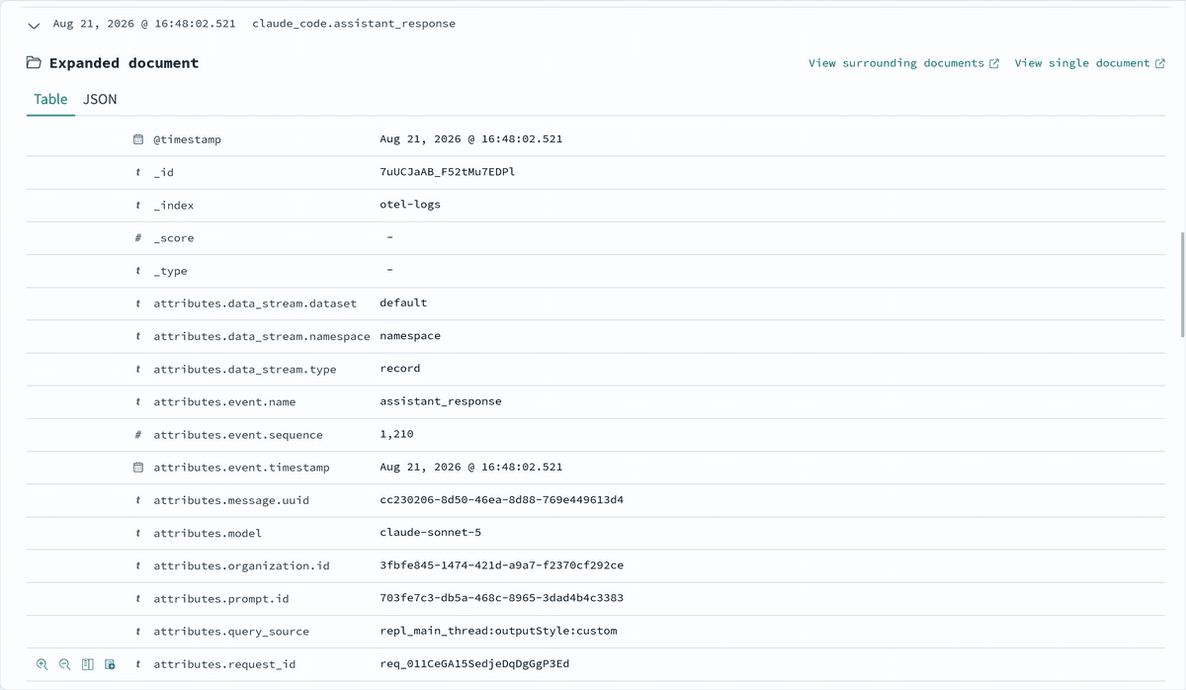Click type icon for attributes.request_id
The height and width of the screenshot is (690, 1186).
tap(138, 664)
